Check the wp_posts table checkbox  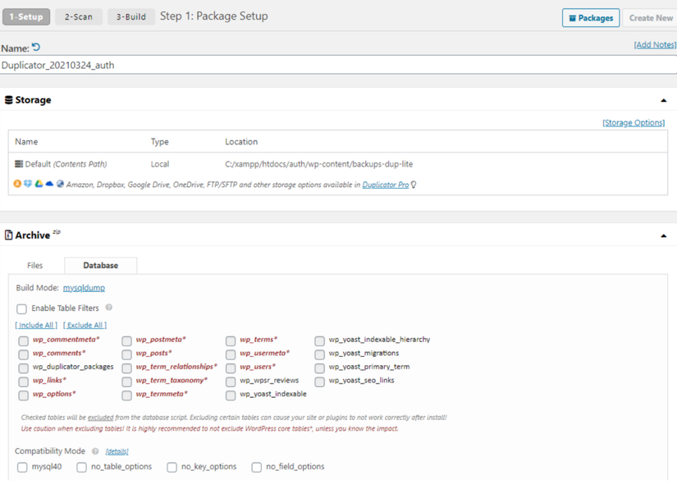126,354
